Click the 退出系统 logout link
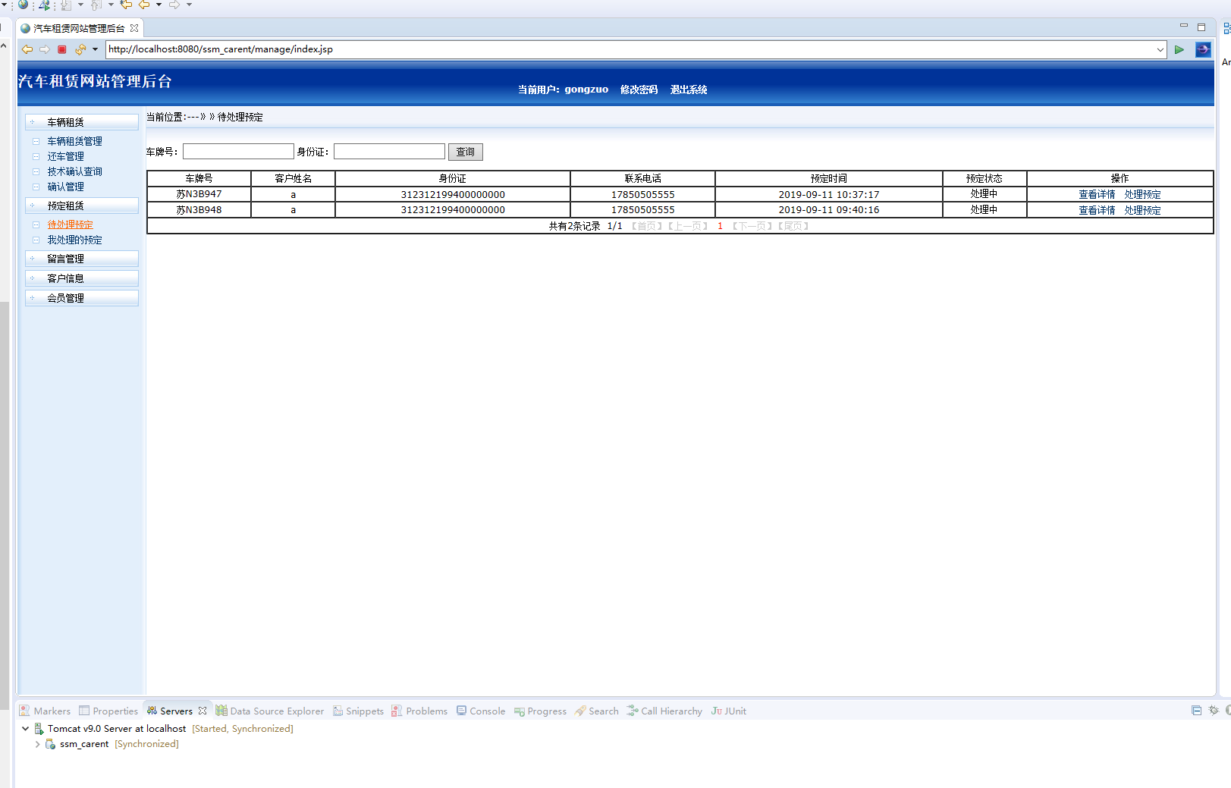Screen dimensions: 1231x788 [x=688, y=89]
